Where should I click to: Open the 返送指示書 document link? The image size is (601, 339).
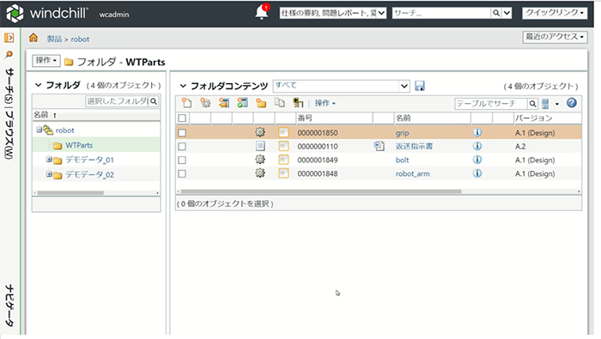[414, 146]
